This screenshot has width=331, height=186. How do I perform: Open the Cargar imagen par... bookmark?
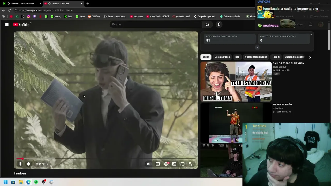(205, 17)
